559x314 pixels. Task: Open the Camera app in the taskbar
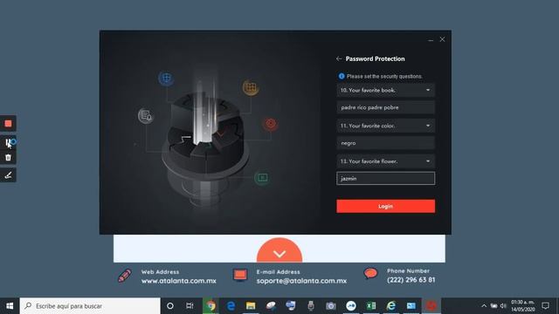[330, 306]
